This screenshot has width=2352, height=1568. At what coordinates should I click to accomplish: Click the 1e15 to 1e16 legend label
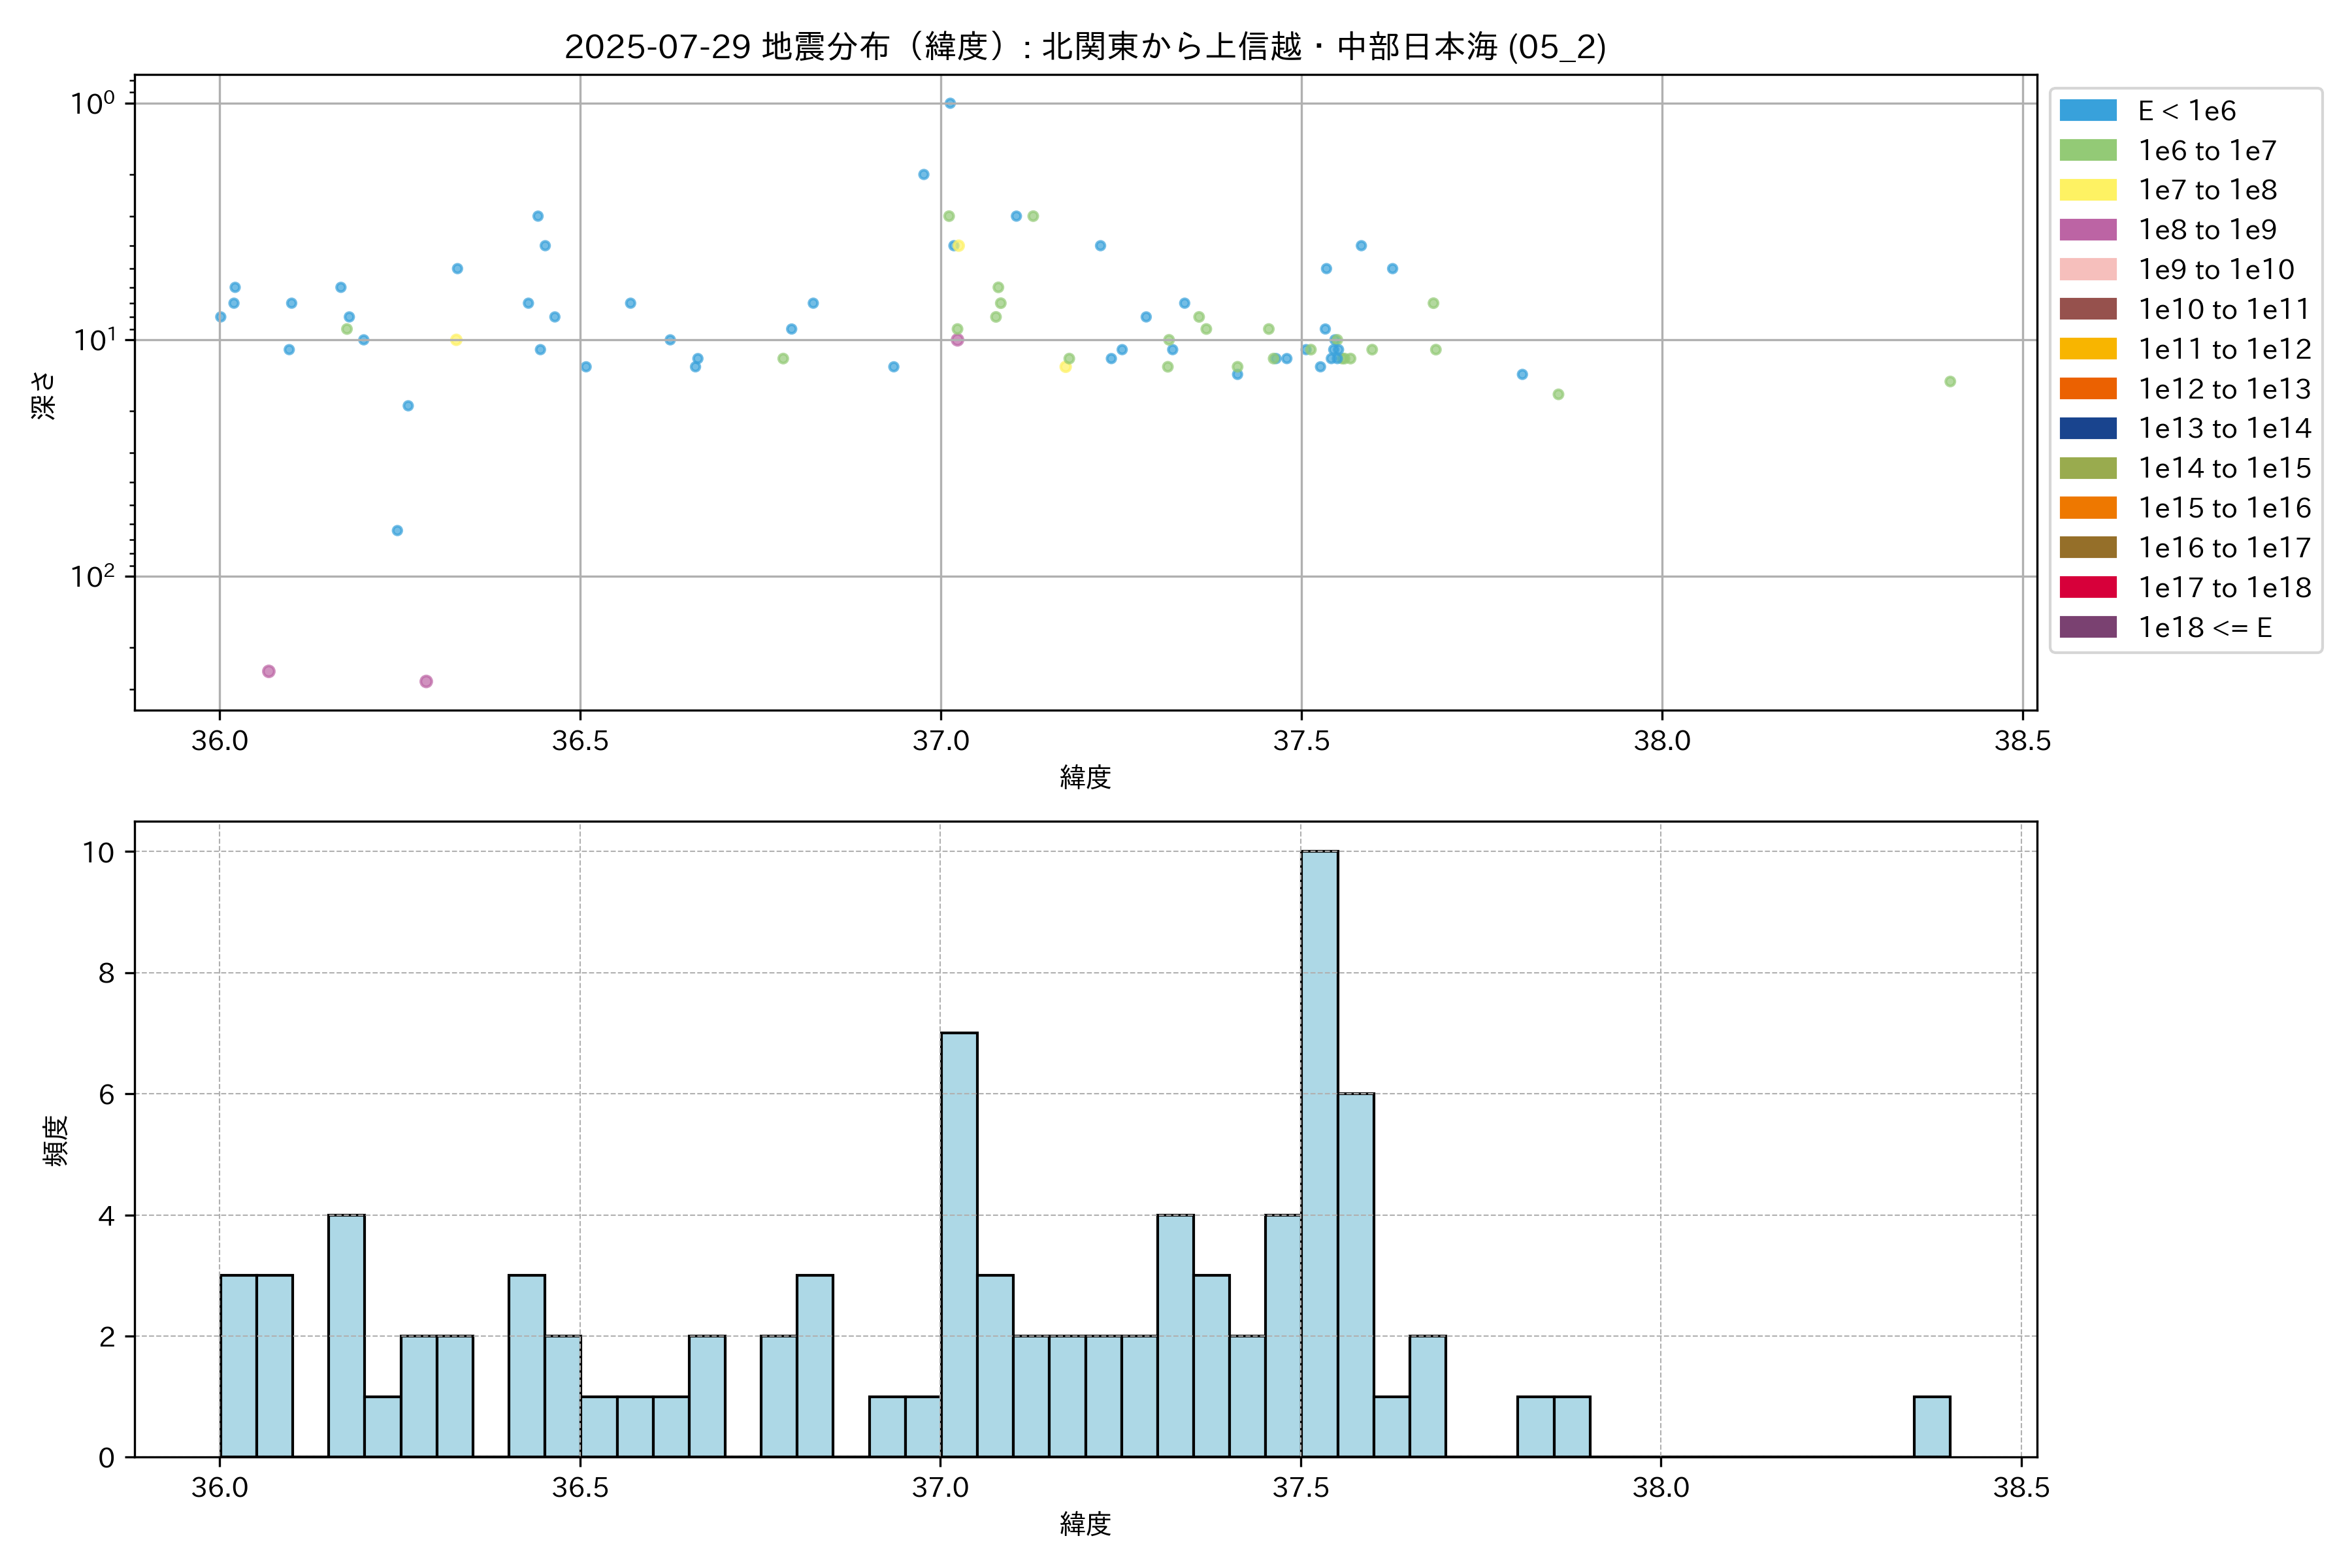[2224, 508]
